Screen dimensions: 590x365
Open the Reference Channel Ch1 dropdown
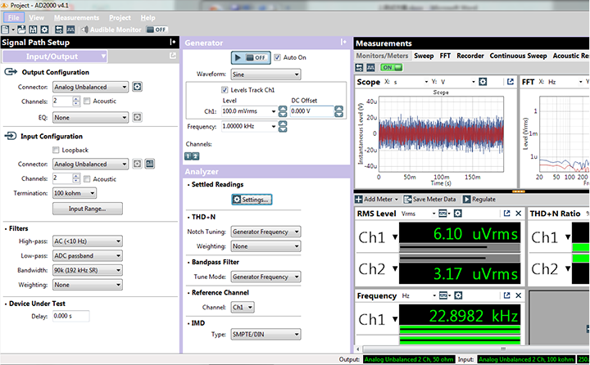243,307
